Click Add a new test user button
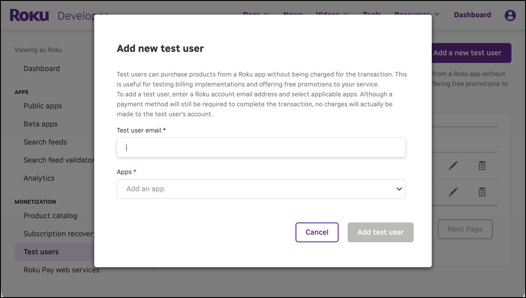The height and width of the screenshot is (298, 526). click(471, 53)
